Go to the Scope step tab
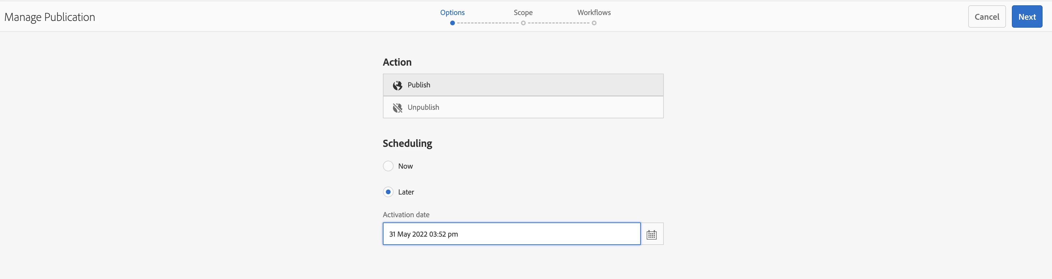 (523, 13)
